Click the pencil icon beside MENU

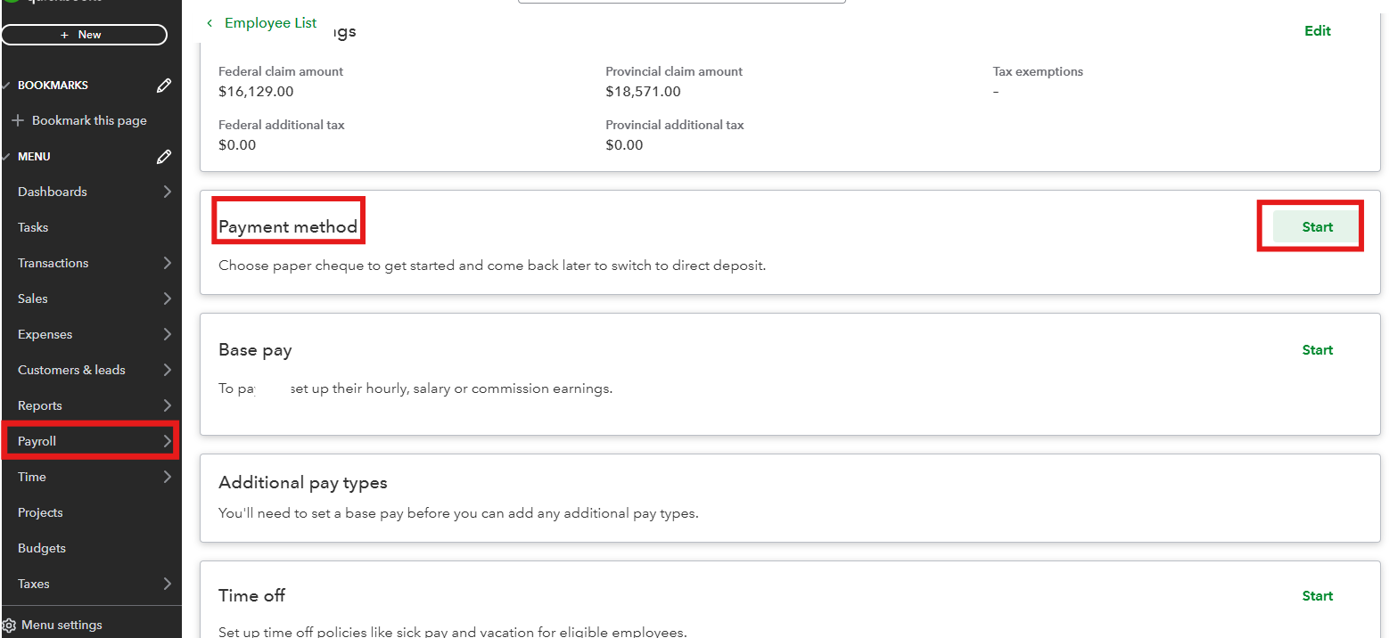tap(164, 157)
